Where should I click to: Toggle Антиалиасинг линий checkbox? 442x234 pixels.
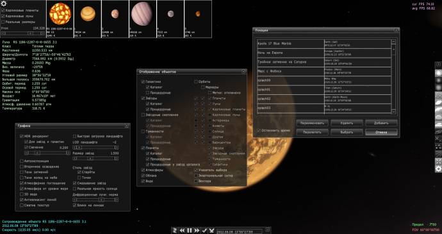coord(22,199)
